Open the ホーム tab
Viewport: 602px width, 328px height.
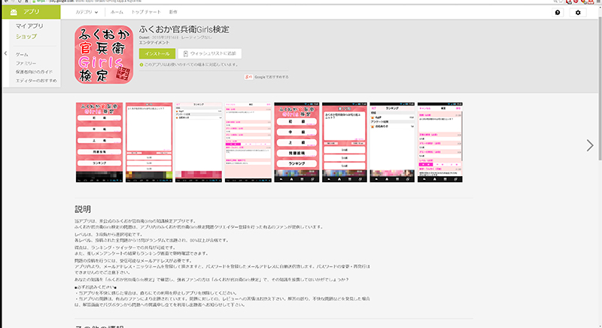coord(117,13)
